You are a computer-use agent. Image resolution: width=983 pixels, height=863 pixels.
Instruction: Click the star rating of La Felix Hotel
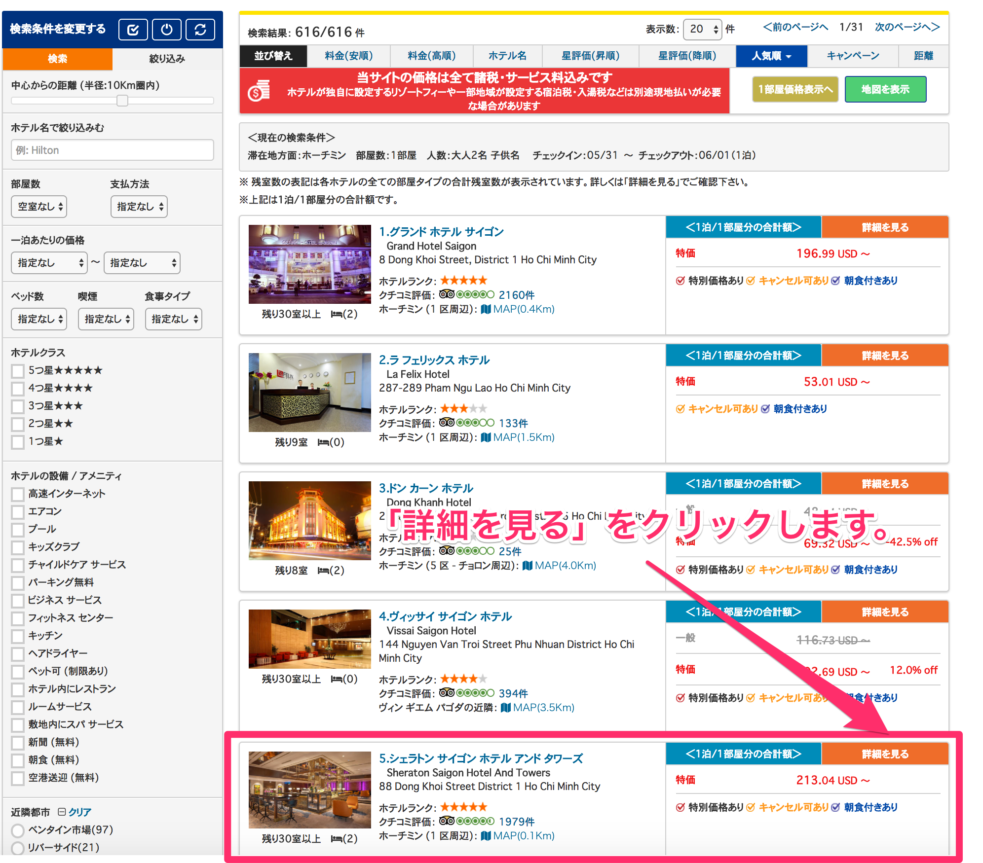pos(463,409)
